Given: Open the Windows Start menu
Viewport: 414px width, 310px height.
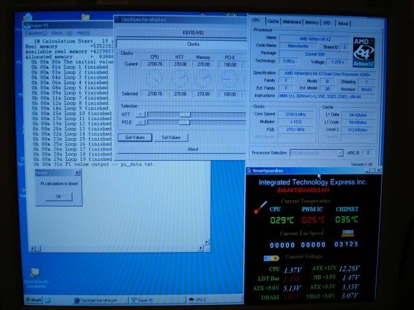Looking at the screenshot, I should (x=33, y=300).
